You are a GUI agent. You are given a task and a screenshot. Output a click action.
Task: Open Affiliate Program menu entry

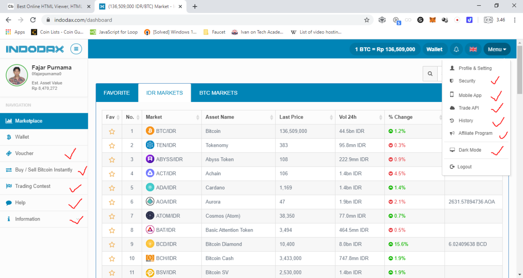[476, 133]
